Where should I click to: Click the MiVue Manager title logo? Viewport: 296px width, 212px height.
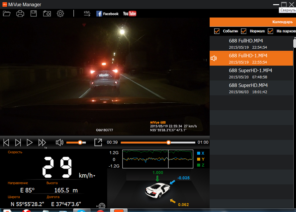click(x=5, y=4)
